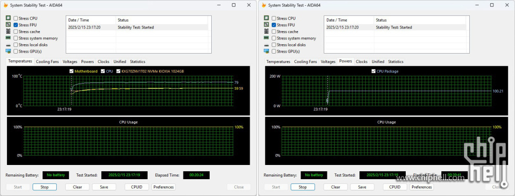Clear the log in left window
Image resolution: width=515 pixels, height=196 pixels.
pyautogui.click(x=77, y=187)
